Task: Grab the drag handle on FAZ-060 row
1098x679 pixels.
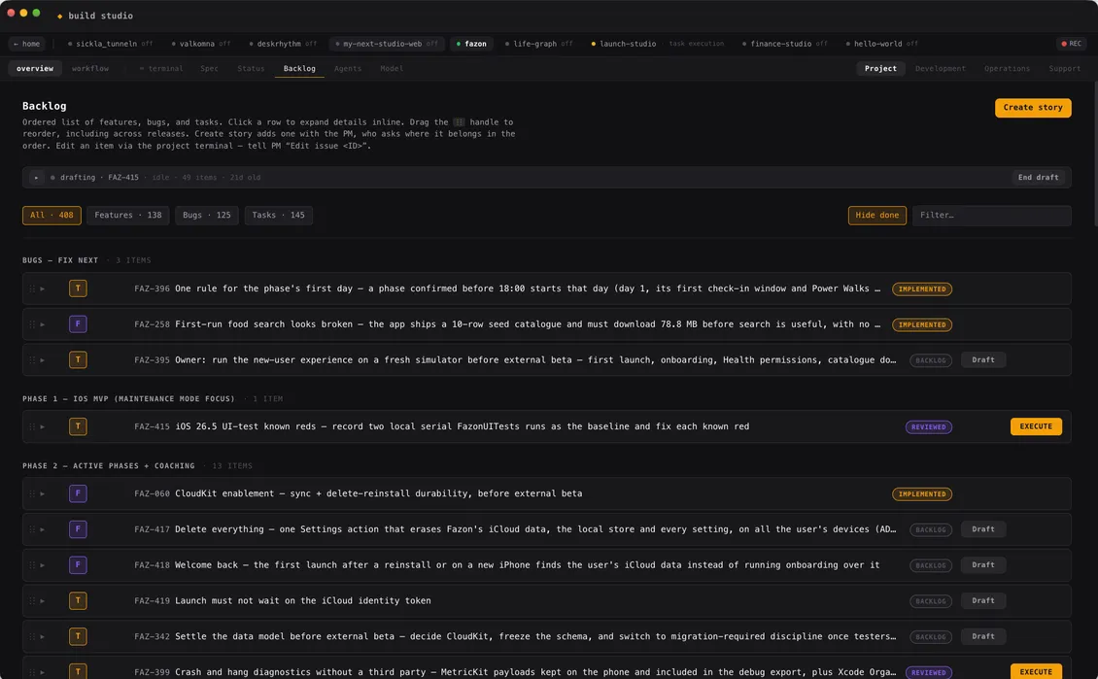Action: coord(31,493)
